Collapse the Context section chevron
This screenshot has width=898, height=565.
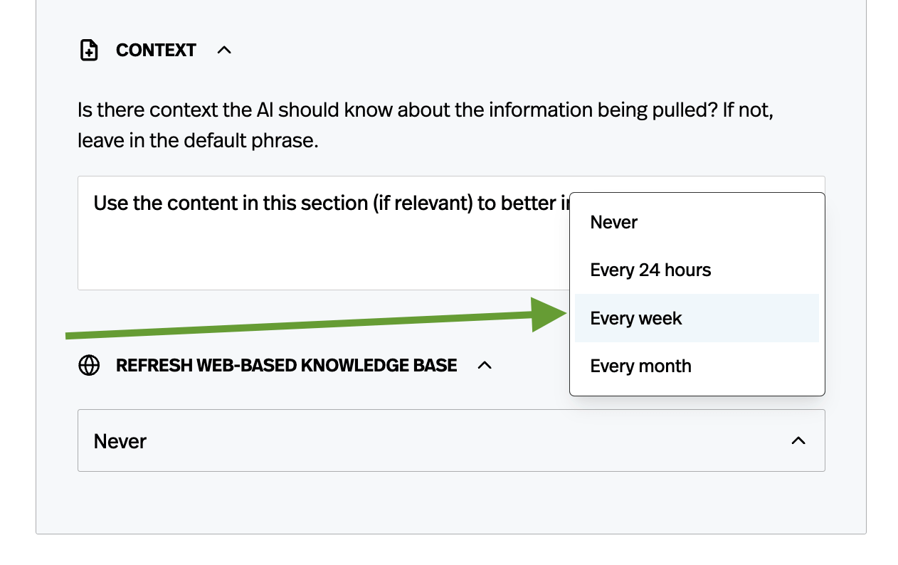[x=224, y=51]
